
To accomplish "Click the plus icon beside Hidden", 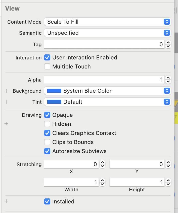I will point(7,124).
